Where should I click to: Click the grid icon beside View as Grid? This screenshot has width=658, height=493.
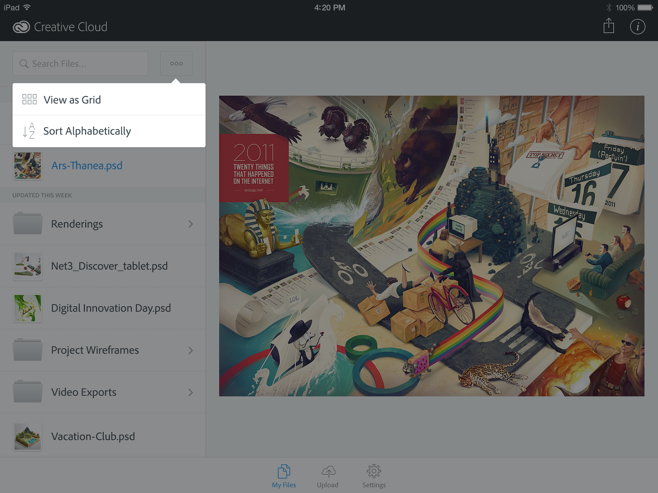coord(29,99)
